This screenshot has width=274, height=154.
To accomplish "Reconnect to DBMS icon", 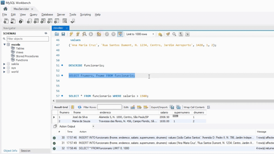I will tap(73, 21).
